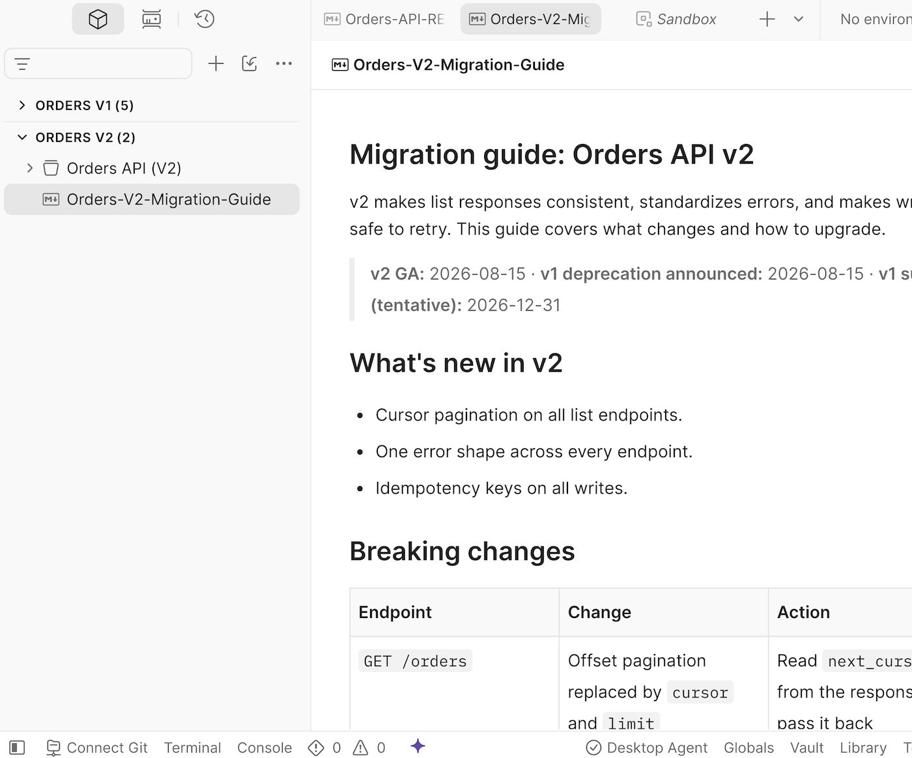The height and width of the screenshot is (758, 912).
Task: Click the "Breaking changes" heading
Action: tap(463, 551)
